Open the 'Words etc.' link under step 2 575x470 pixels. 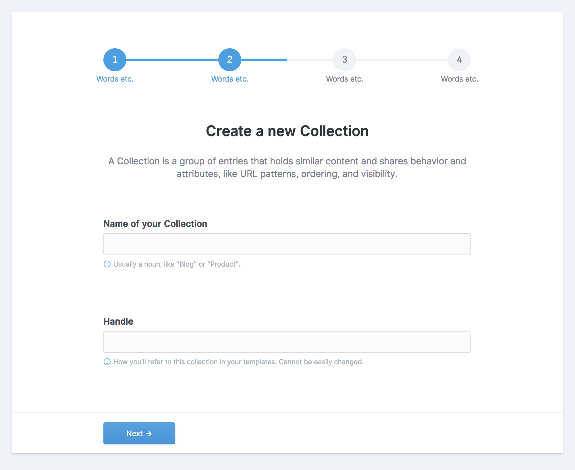(x=229, y=78)
